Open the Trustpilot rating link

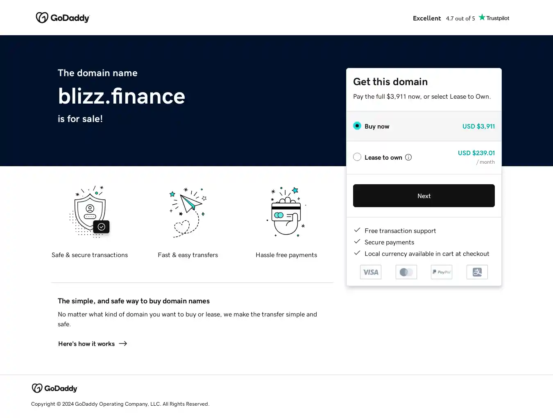(x=461, y=18)
